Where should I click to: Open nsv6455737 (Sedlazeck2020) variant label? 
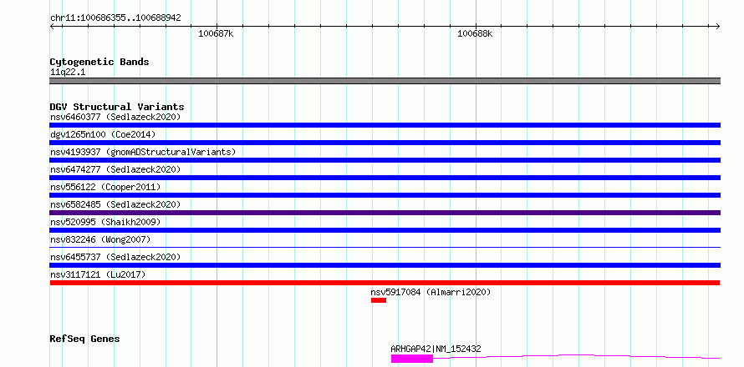pos(115,257)
